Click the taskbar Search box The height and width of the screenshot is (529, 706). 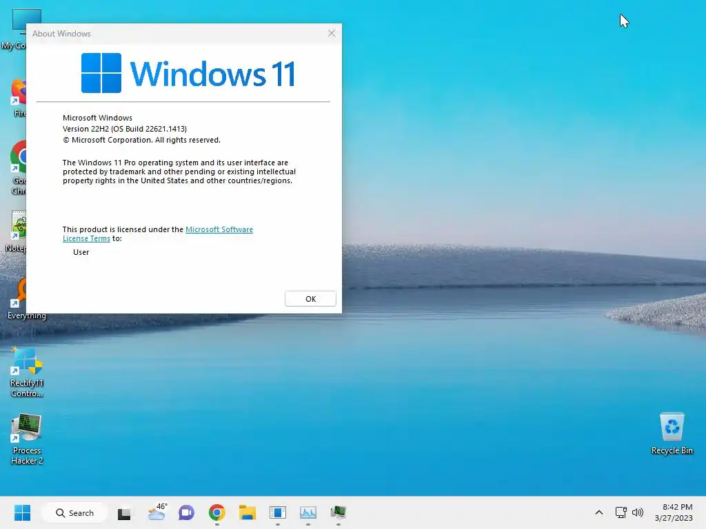pos(74,512)
